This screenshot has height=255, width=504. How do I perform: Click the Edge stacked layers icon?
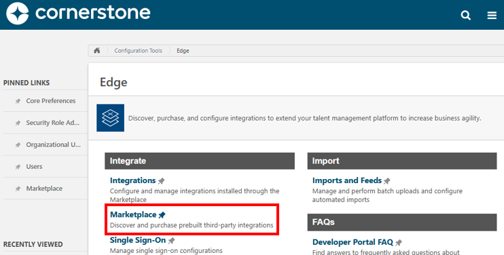[x=110, y=118]
